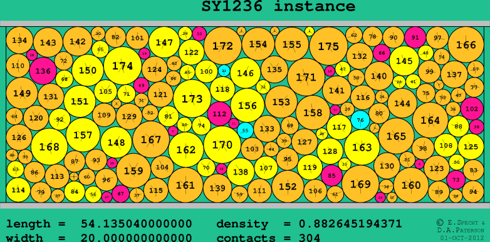Click the width value 20.000000000000
Viewport: 490px width, 242px height.
tap(137, 238)
